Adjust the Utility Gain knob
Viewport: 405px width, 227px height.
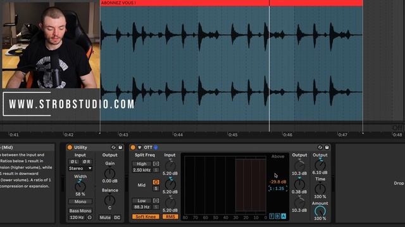pos(109,173)
